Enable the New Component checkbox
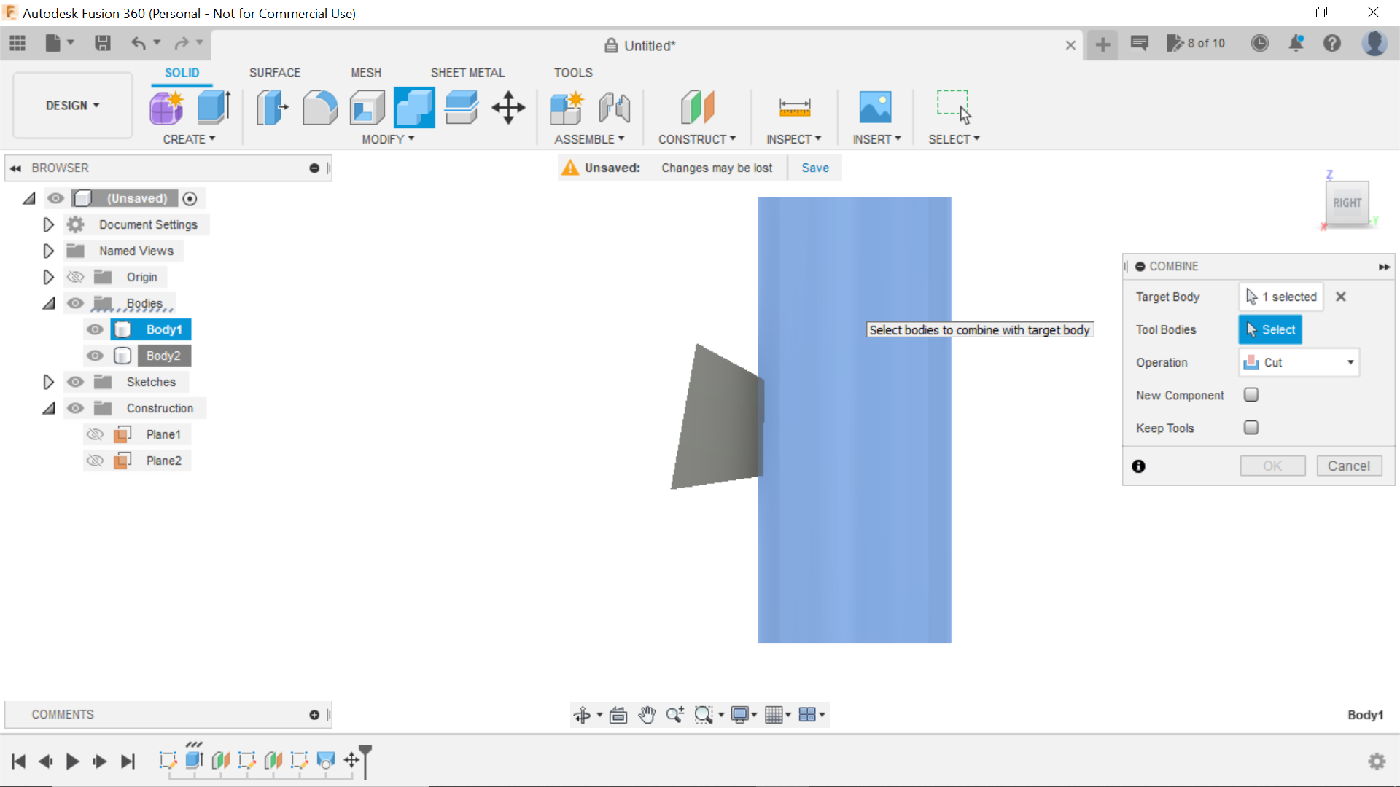The image size is (1400, 787). 1251,394
